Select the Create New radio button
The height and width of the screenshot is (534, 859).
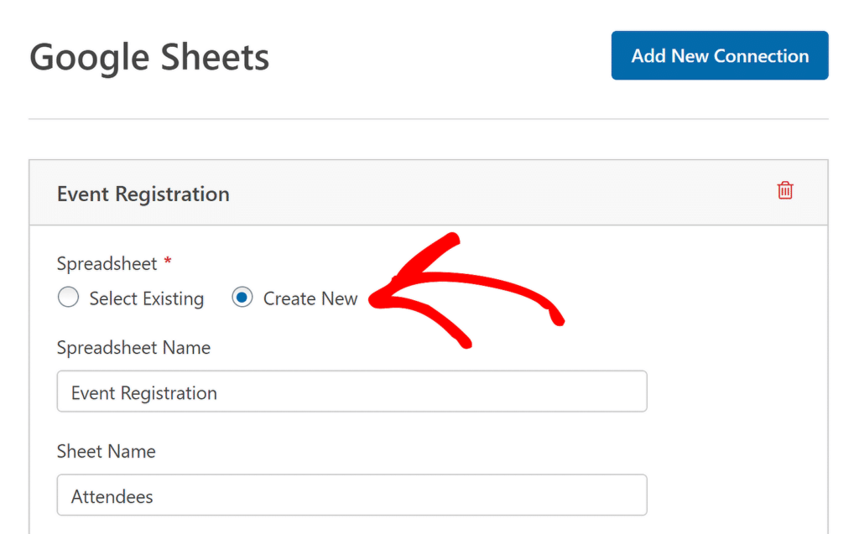click(242, 298)
